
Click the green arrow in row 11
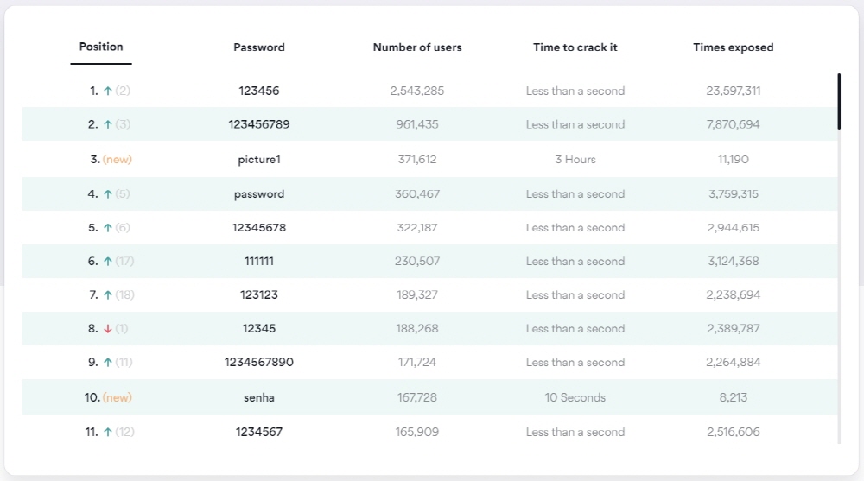[108, 432]
